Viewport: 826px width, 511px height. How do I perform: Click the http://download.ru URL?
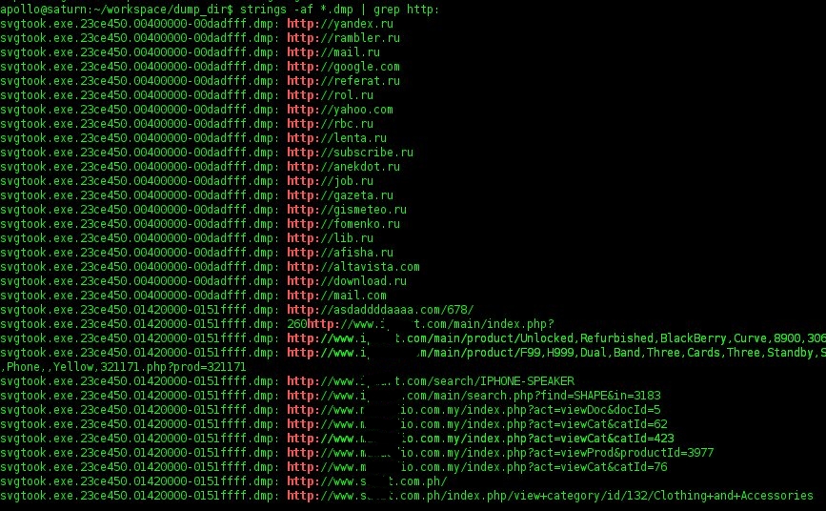(x=347, y=281)
